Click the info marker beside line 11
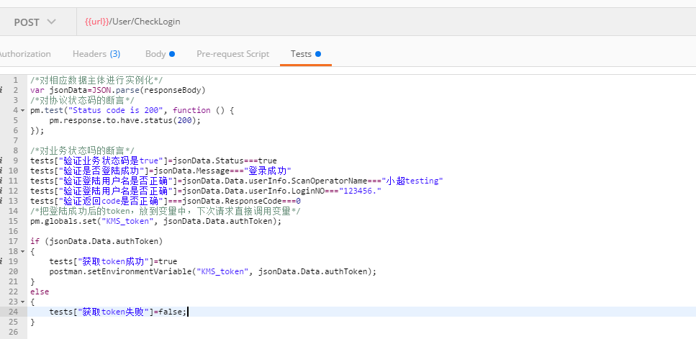The image size is (696, 339). coord(3,181)
